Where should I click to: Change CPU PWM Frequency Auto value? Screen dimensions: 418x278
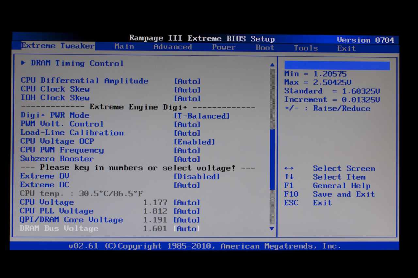click(x=187, y=150)
